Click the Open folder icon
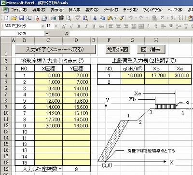 click(x=14, y=18)
